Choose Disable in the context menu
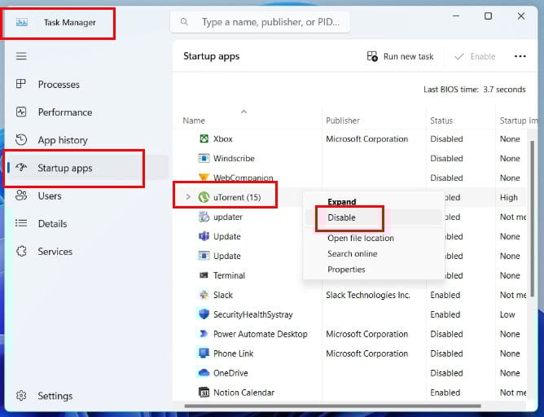 342,217
